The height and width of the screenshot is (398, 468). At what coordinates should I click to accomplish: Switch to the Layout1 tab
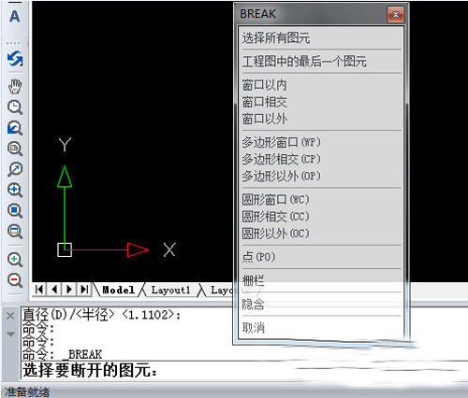click(171, 290)
